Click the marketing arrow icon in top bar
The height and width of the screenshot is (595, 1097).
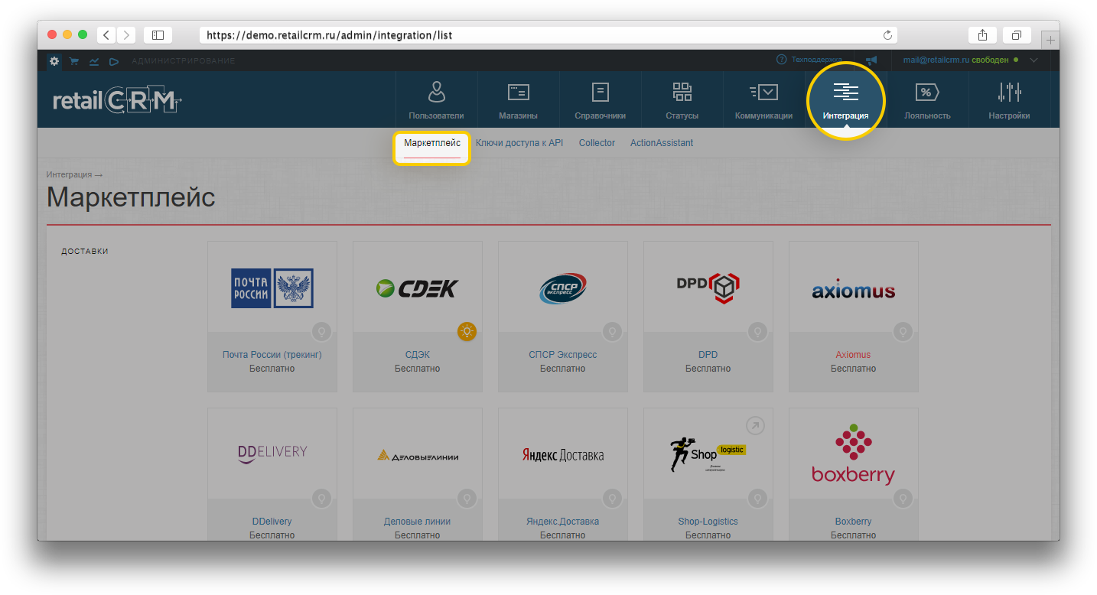point(114,61)
